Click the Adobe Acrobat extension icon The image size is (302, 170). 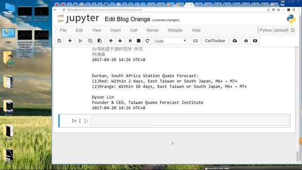[288, 9]
